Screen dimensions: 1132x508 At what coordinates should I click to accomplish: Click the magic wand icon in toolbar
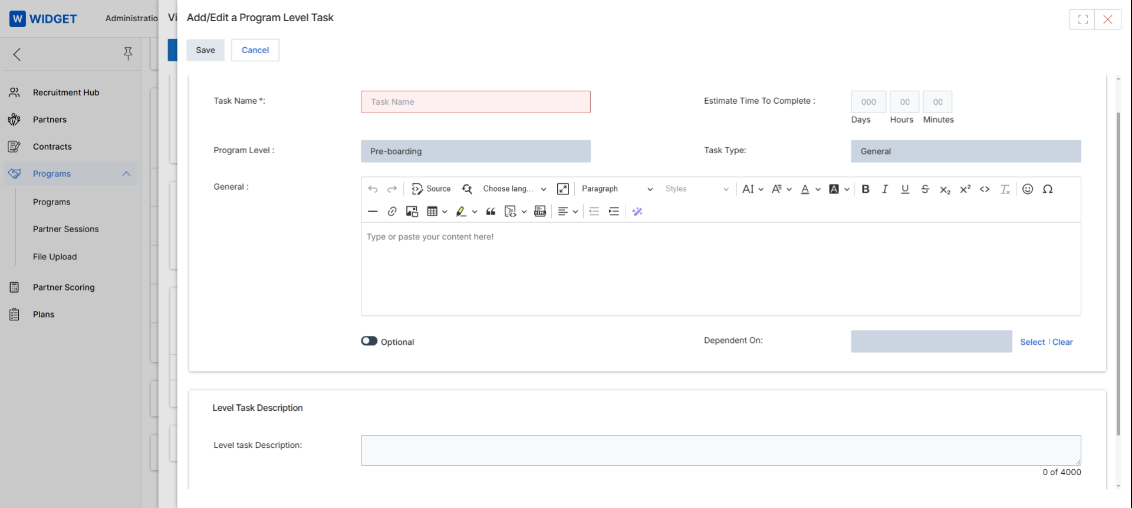coord(637,212)
